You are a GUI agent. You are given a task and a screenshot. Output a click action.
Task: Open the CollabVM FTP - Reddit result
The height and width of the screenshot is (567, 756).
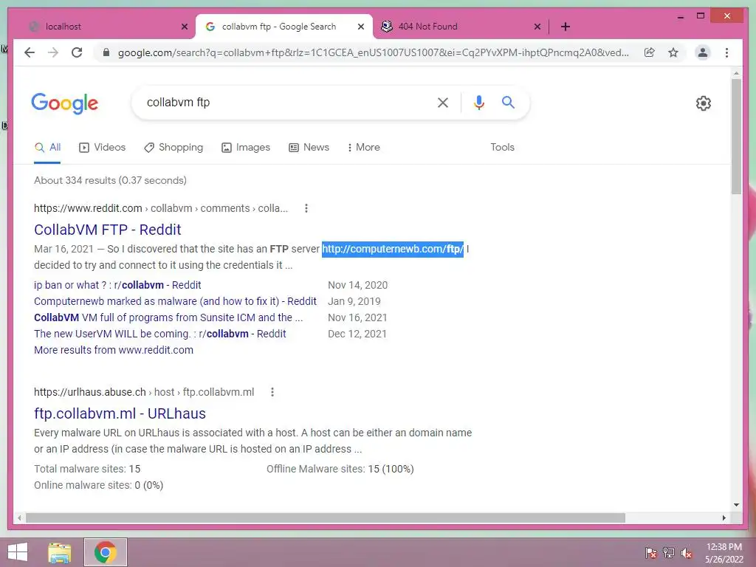pyautogui.click(x=108, y=230)
